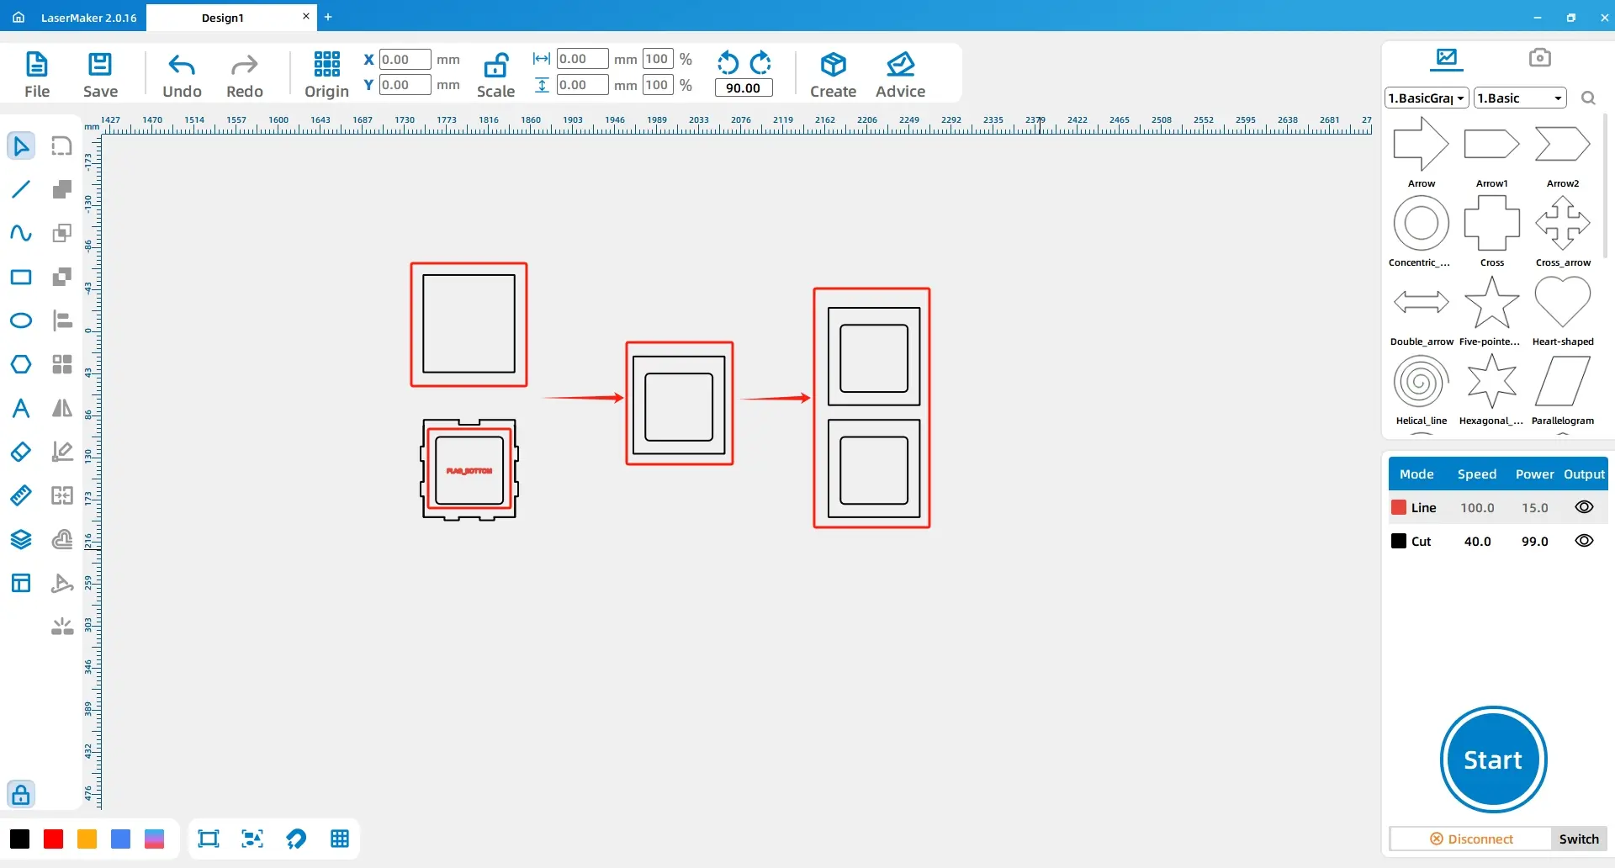Click the mirror flip tool

click(x=62, y=408)
